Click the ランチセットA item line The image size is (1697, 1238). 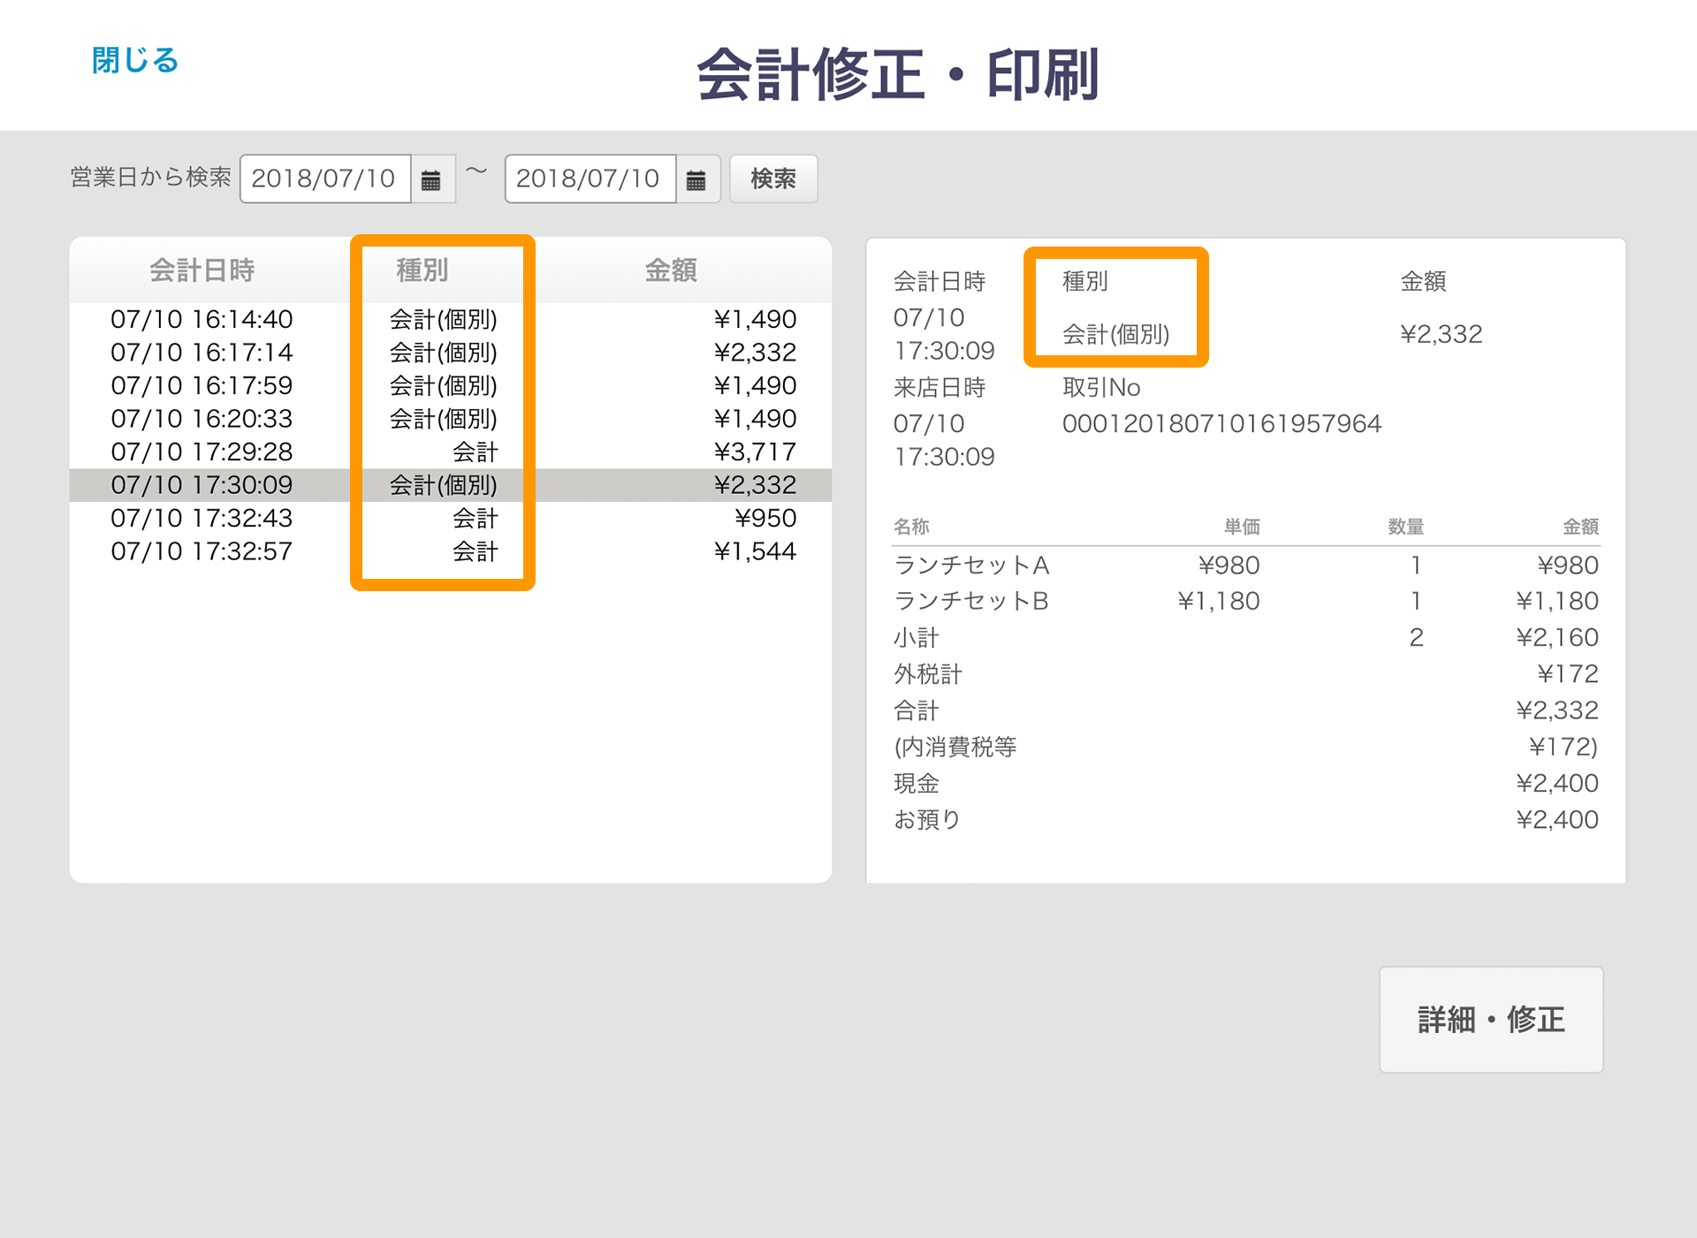(x=1246, y=566)
